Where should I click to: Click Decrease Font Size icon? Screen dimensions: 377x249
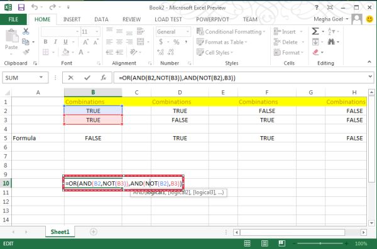click(x=96, y=42)
